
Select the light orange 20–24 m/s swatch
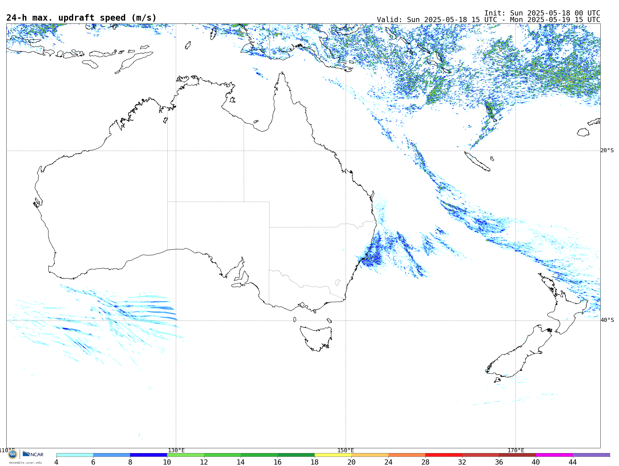point(370,455)
